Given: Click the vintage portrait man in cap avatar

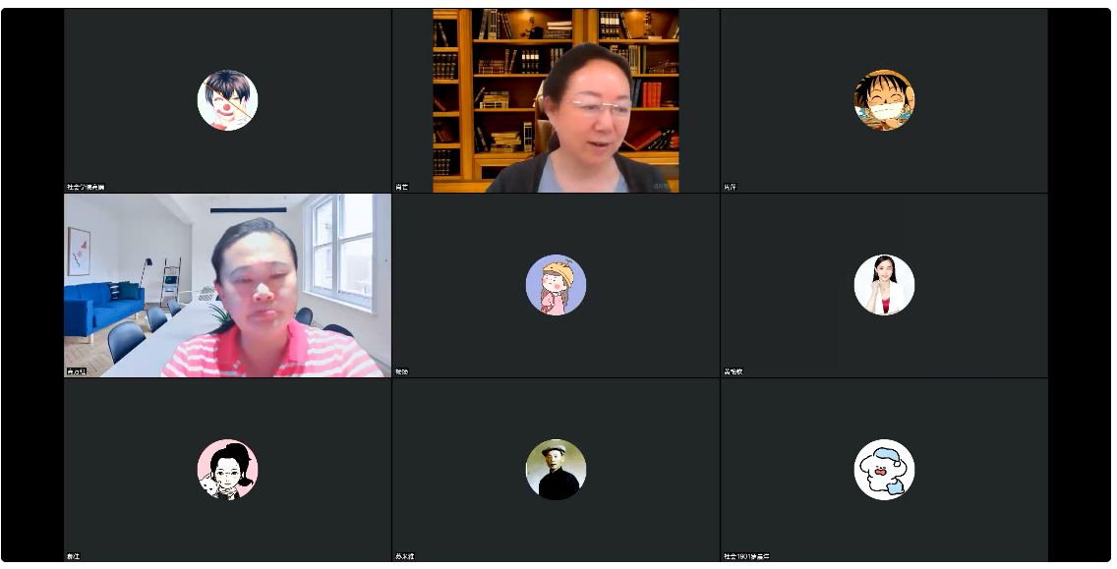Looking at the screenshot, I should [556, 470].
